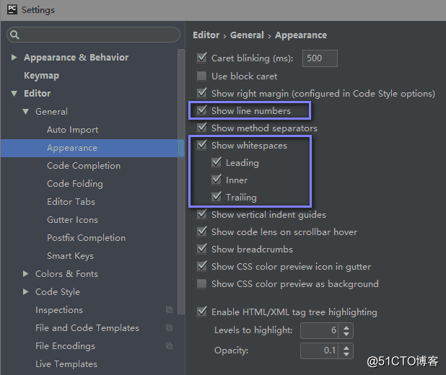Uncheck the Trailing whitespaces option
The width and height of the screenshot is (446, 375).
pos(217,197)
